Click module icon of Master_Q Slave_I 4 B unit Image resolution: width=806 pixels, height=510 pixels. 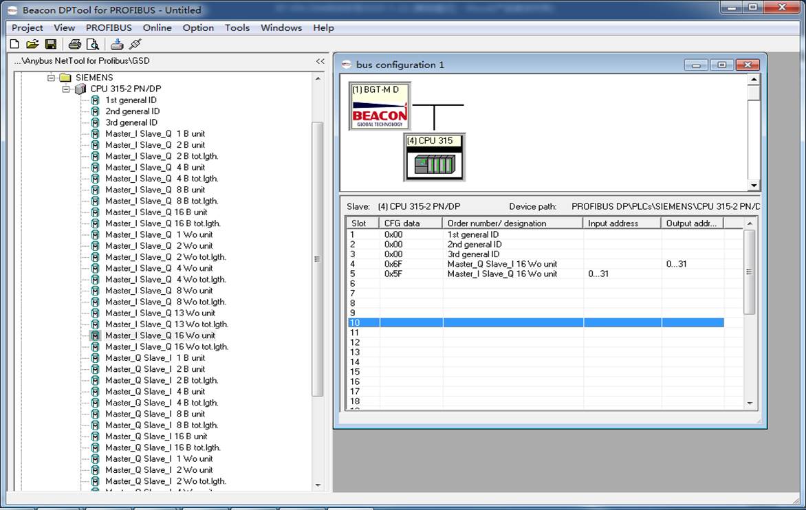click(95, 391)
